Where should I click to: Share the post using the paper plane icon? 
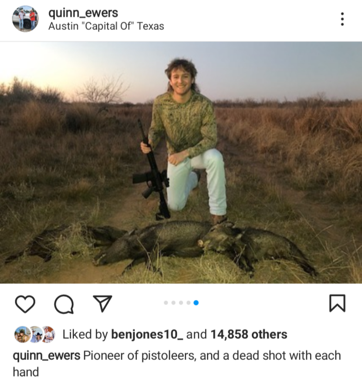coord(103,304)
